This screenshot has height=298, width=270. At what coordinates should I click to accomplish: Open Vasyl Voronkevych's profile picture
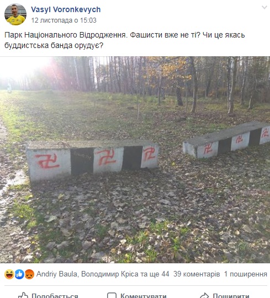point(15,14)
